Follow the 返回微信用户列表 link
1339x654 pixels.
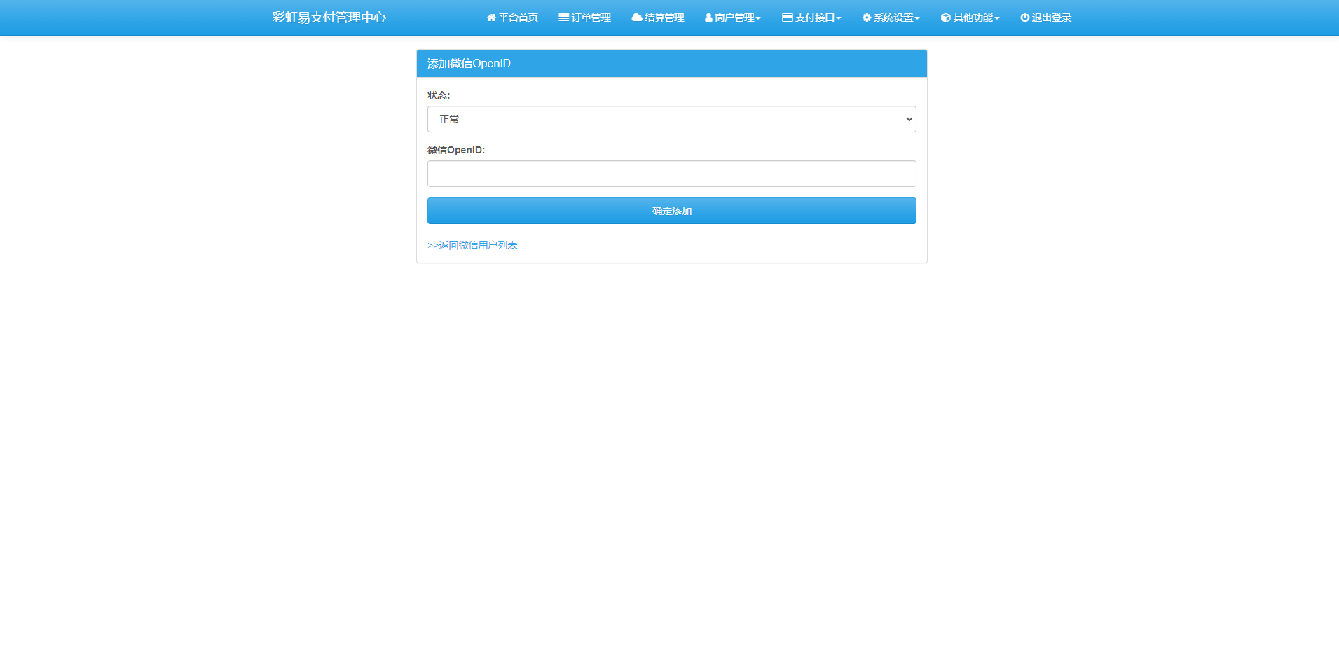pyautogui.click(x=472, y=245)
